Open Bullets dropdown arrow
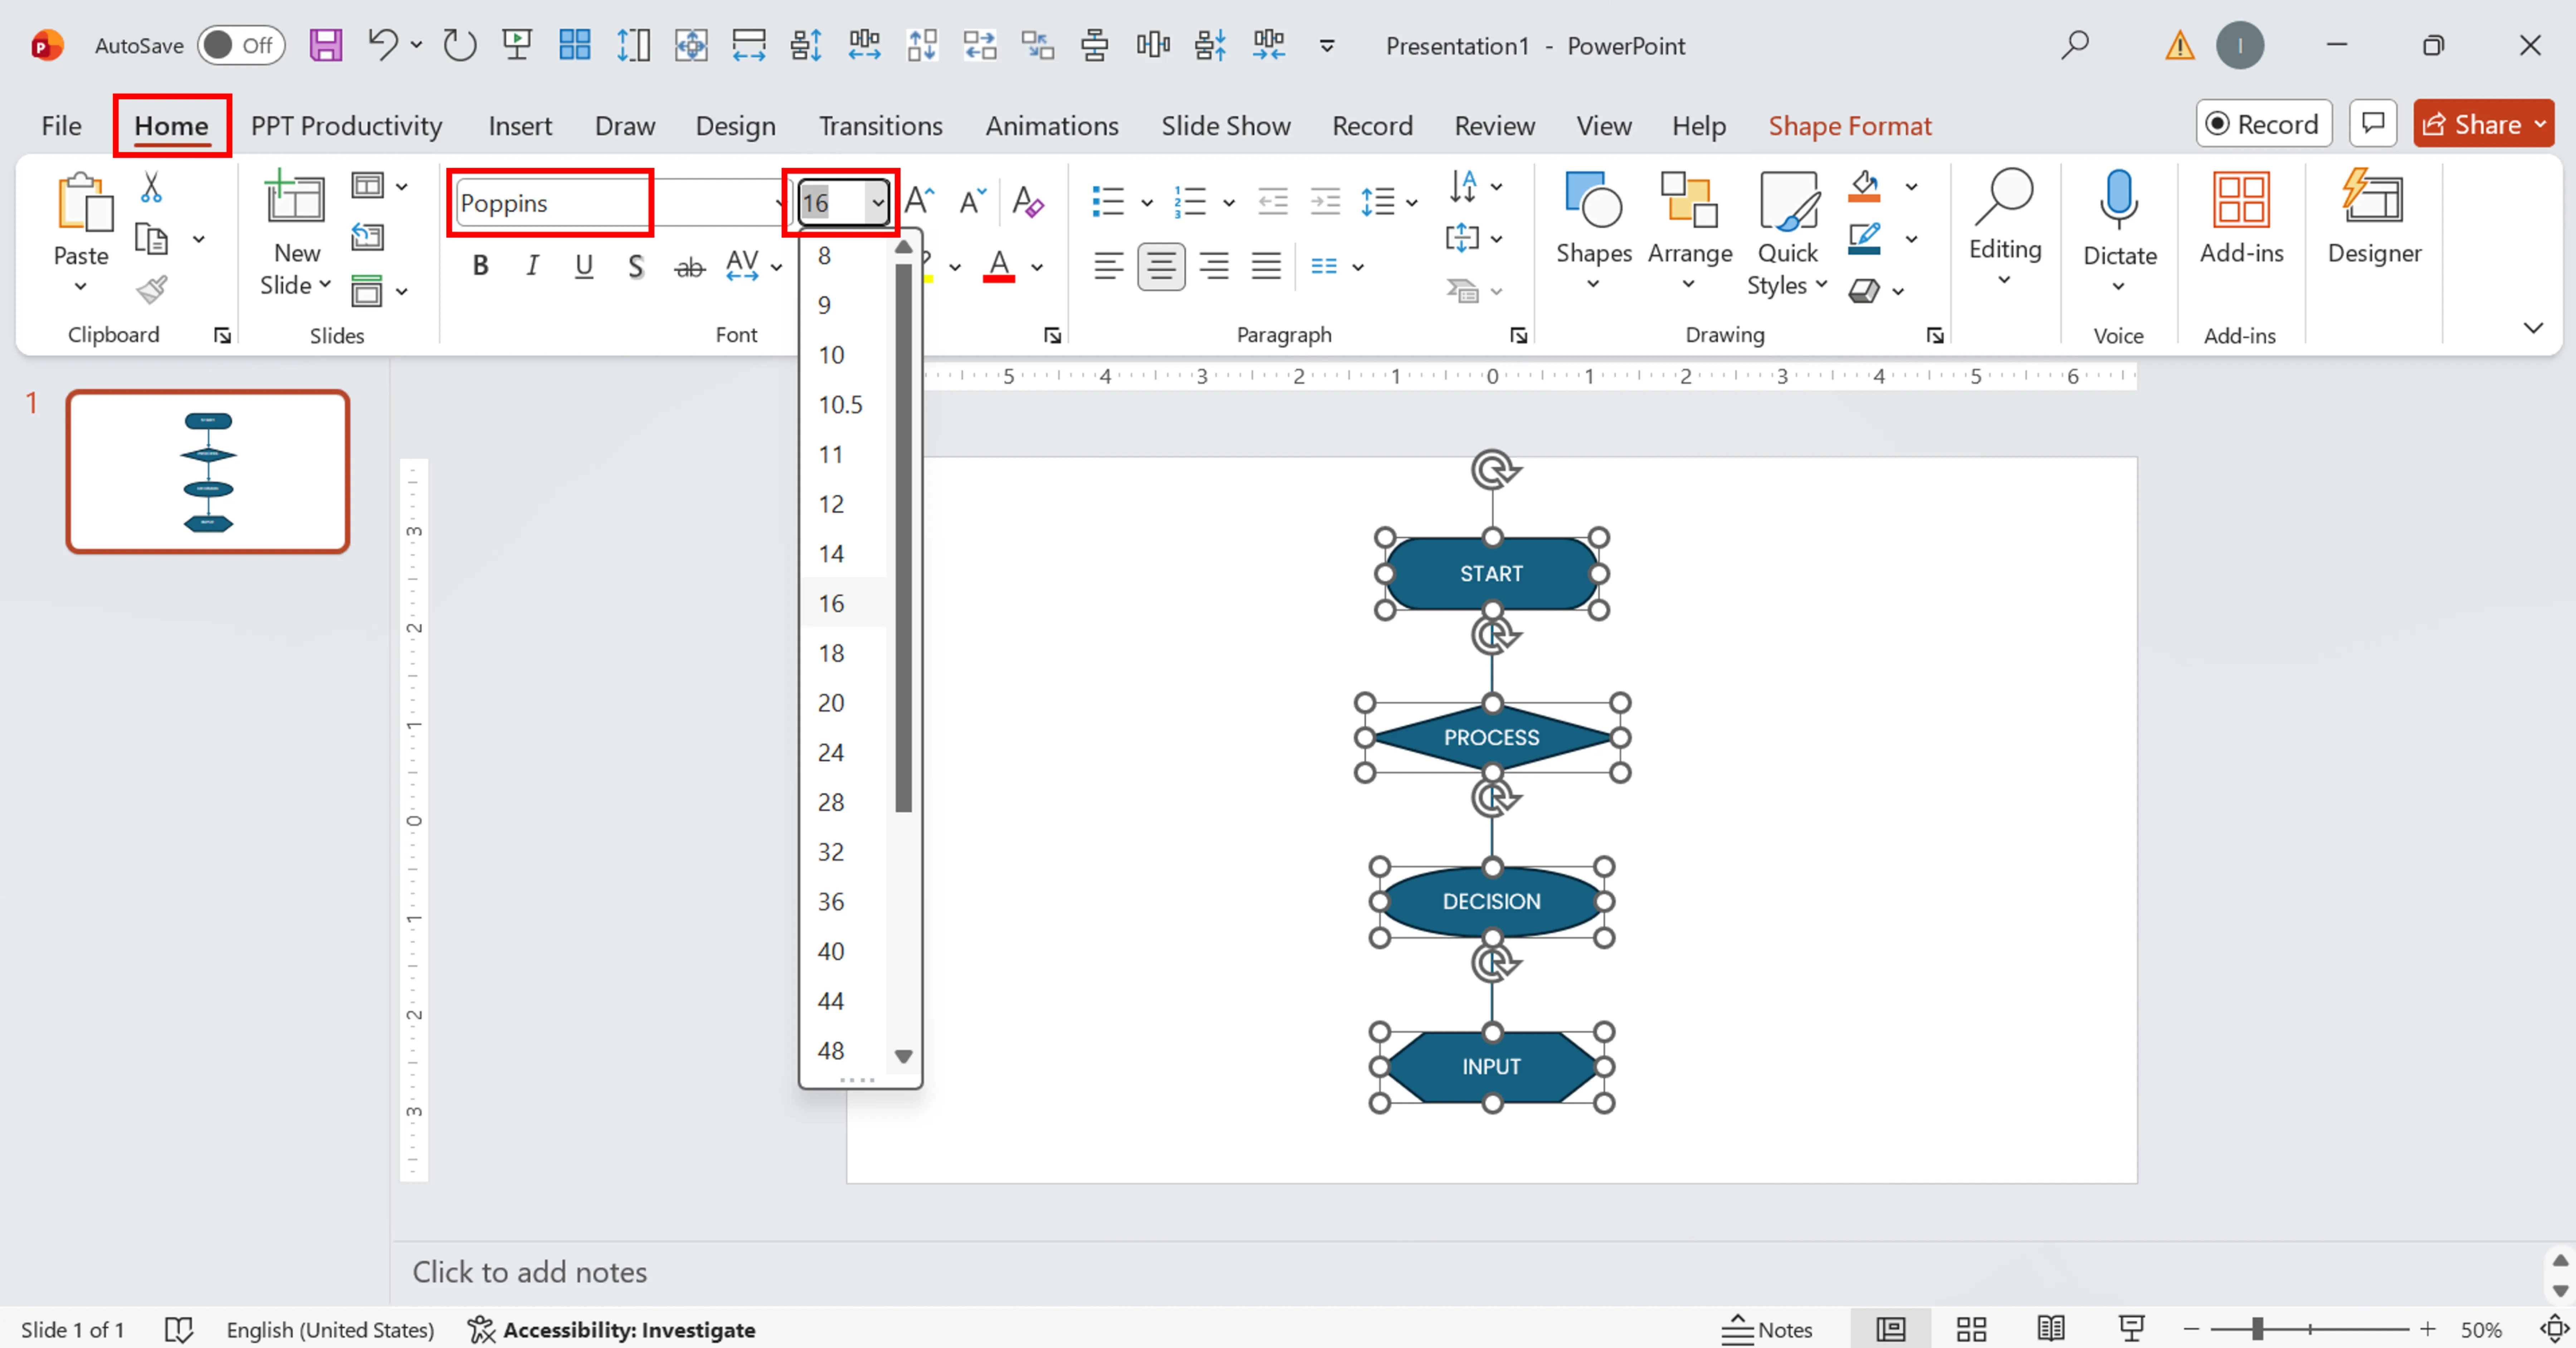Image resolution: width=2576 pixels, height=1348 pixels. click(1147, 203)
